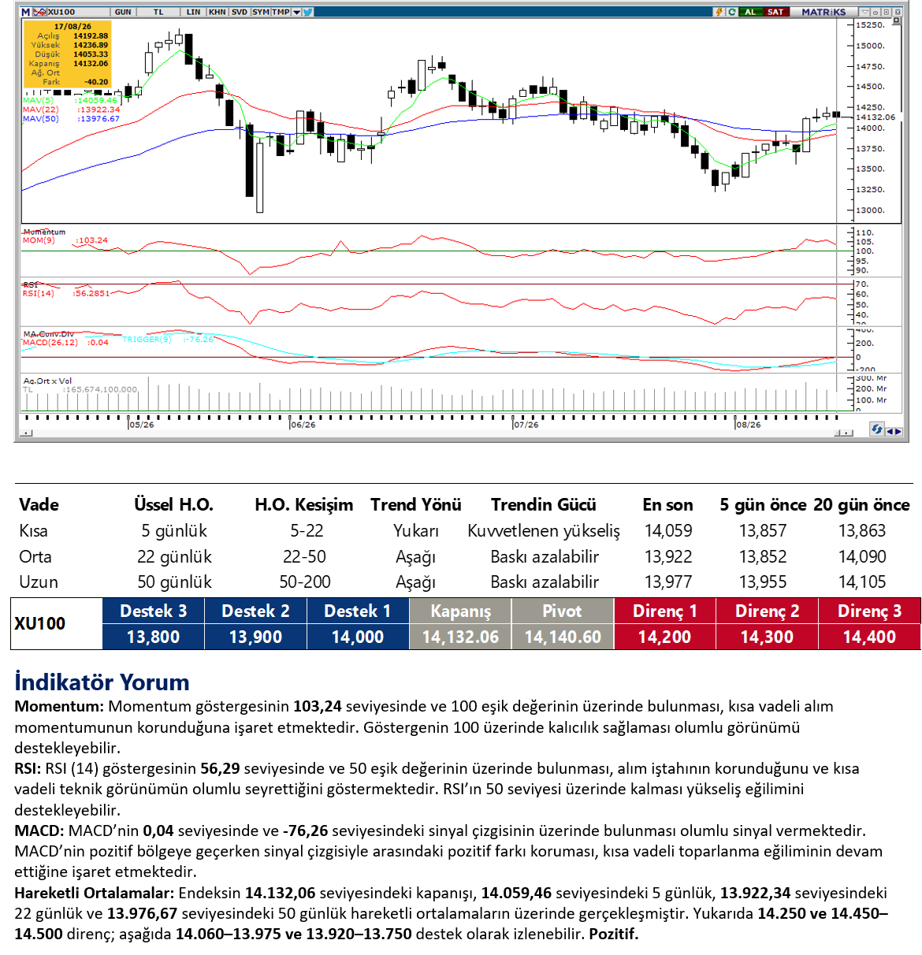This screenshot has width=922, height=955.
Task: Click the Kapanış 14,132.06 value
Action: click(460, 637)
